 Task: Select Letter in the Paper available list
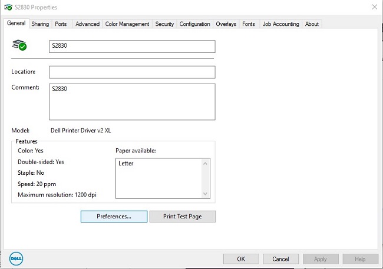click(x=126, y=163)
